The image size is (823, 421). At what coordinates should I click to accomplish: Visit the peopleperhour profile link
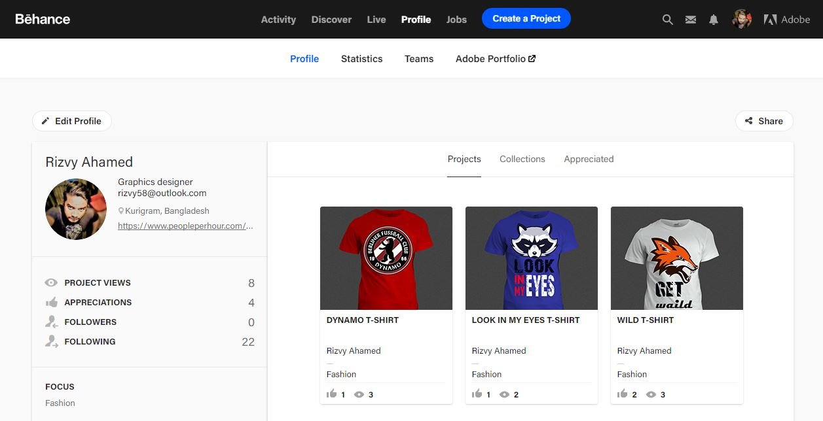[186, 226]
